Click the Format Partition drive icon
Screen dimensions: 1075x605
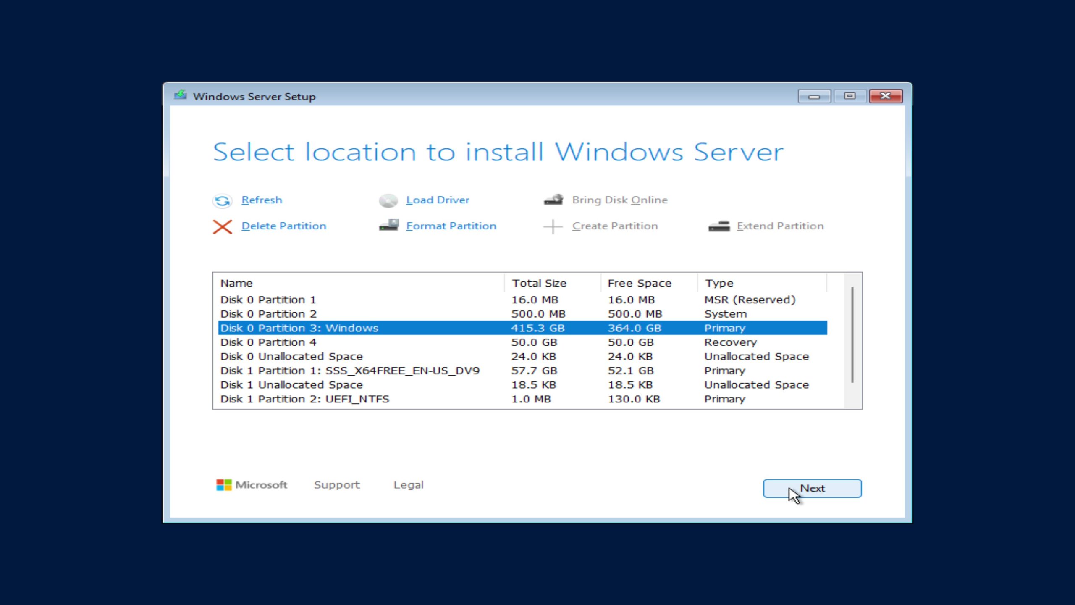tap(388, 226)
